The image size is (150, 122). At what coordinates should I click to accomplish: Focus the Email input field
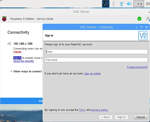[96, 52]
